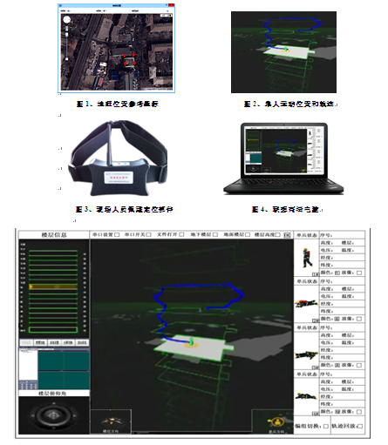This screenshot has width=388, height=445.
Task: Click the green soldier marker on the floor plane
Action: (x=191, y=341)
